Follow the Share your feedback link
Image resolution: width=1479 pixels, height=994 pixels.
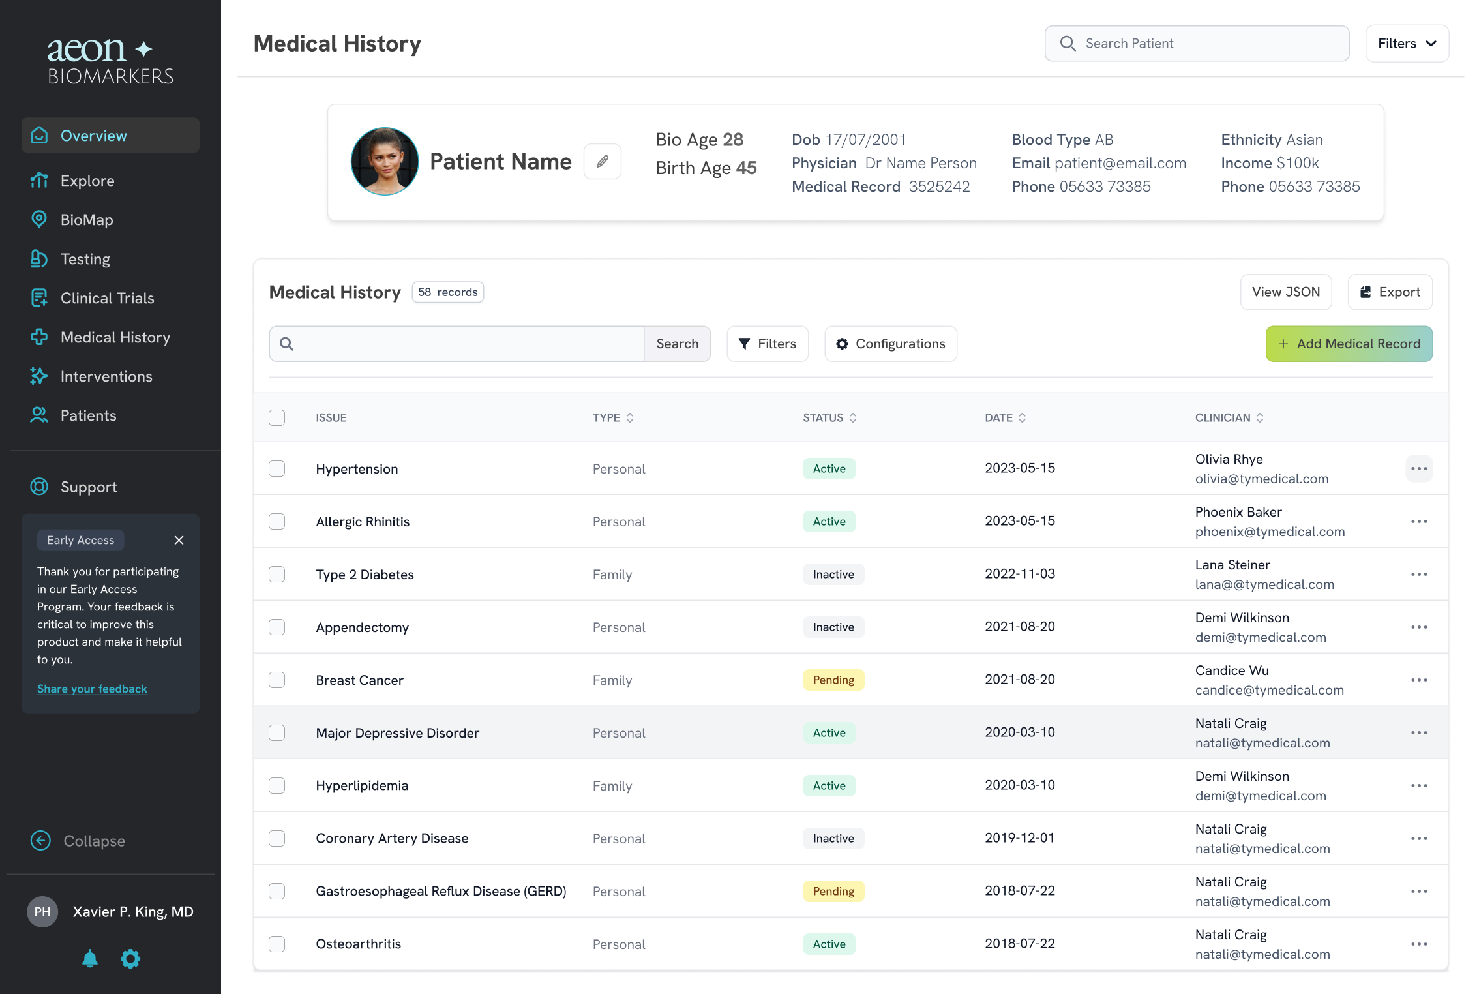pos(92,689)
